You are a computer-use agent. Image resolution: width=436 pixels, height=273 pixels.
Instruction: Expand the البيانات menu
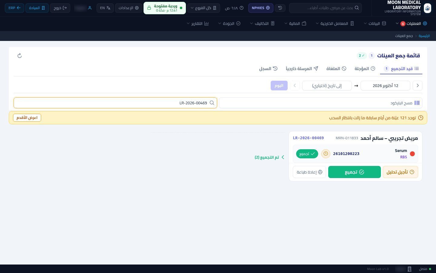(375, 23)
